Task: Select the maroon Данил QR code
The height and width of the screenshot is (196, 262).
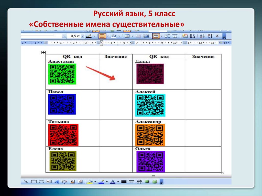Action: (x=150, y=74)
